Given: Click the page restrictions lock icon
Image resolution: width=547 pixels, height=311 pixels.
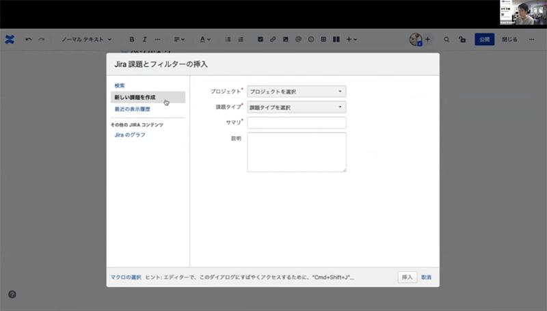Looking at the screenshot, I should tap(463, 40).
